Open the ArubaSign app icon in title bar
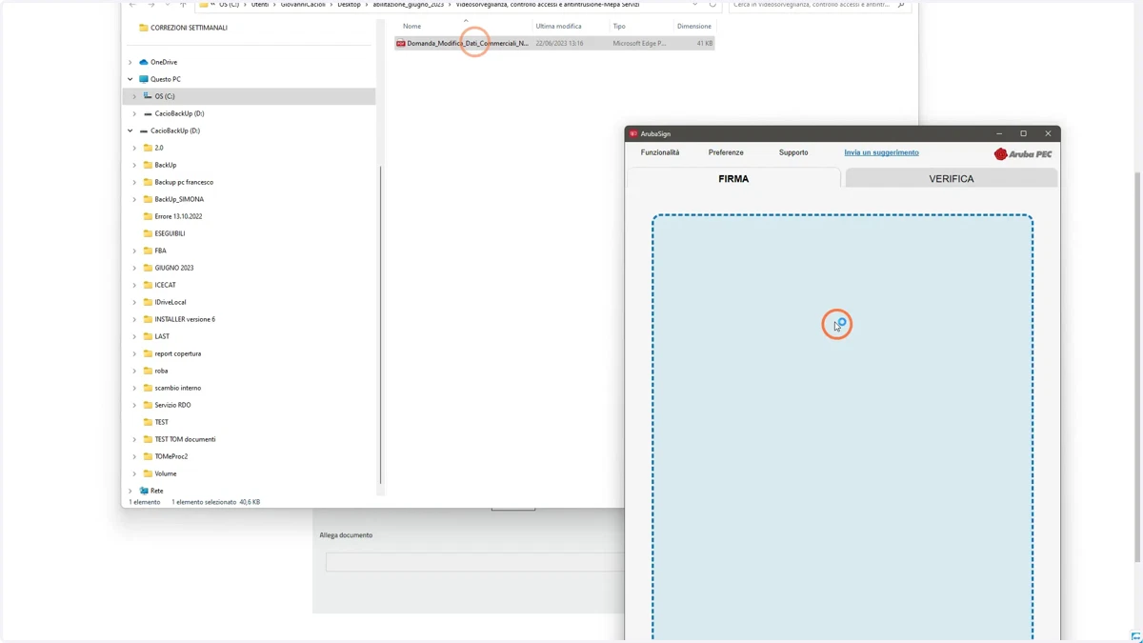The height and width of the screenshot is (643, 1143). tap(633, 134)
